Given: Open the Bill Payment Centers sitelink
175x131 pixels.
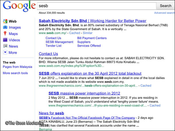Looking at the screenshot, I should click(x=92, y=38).
